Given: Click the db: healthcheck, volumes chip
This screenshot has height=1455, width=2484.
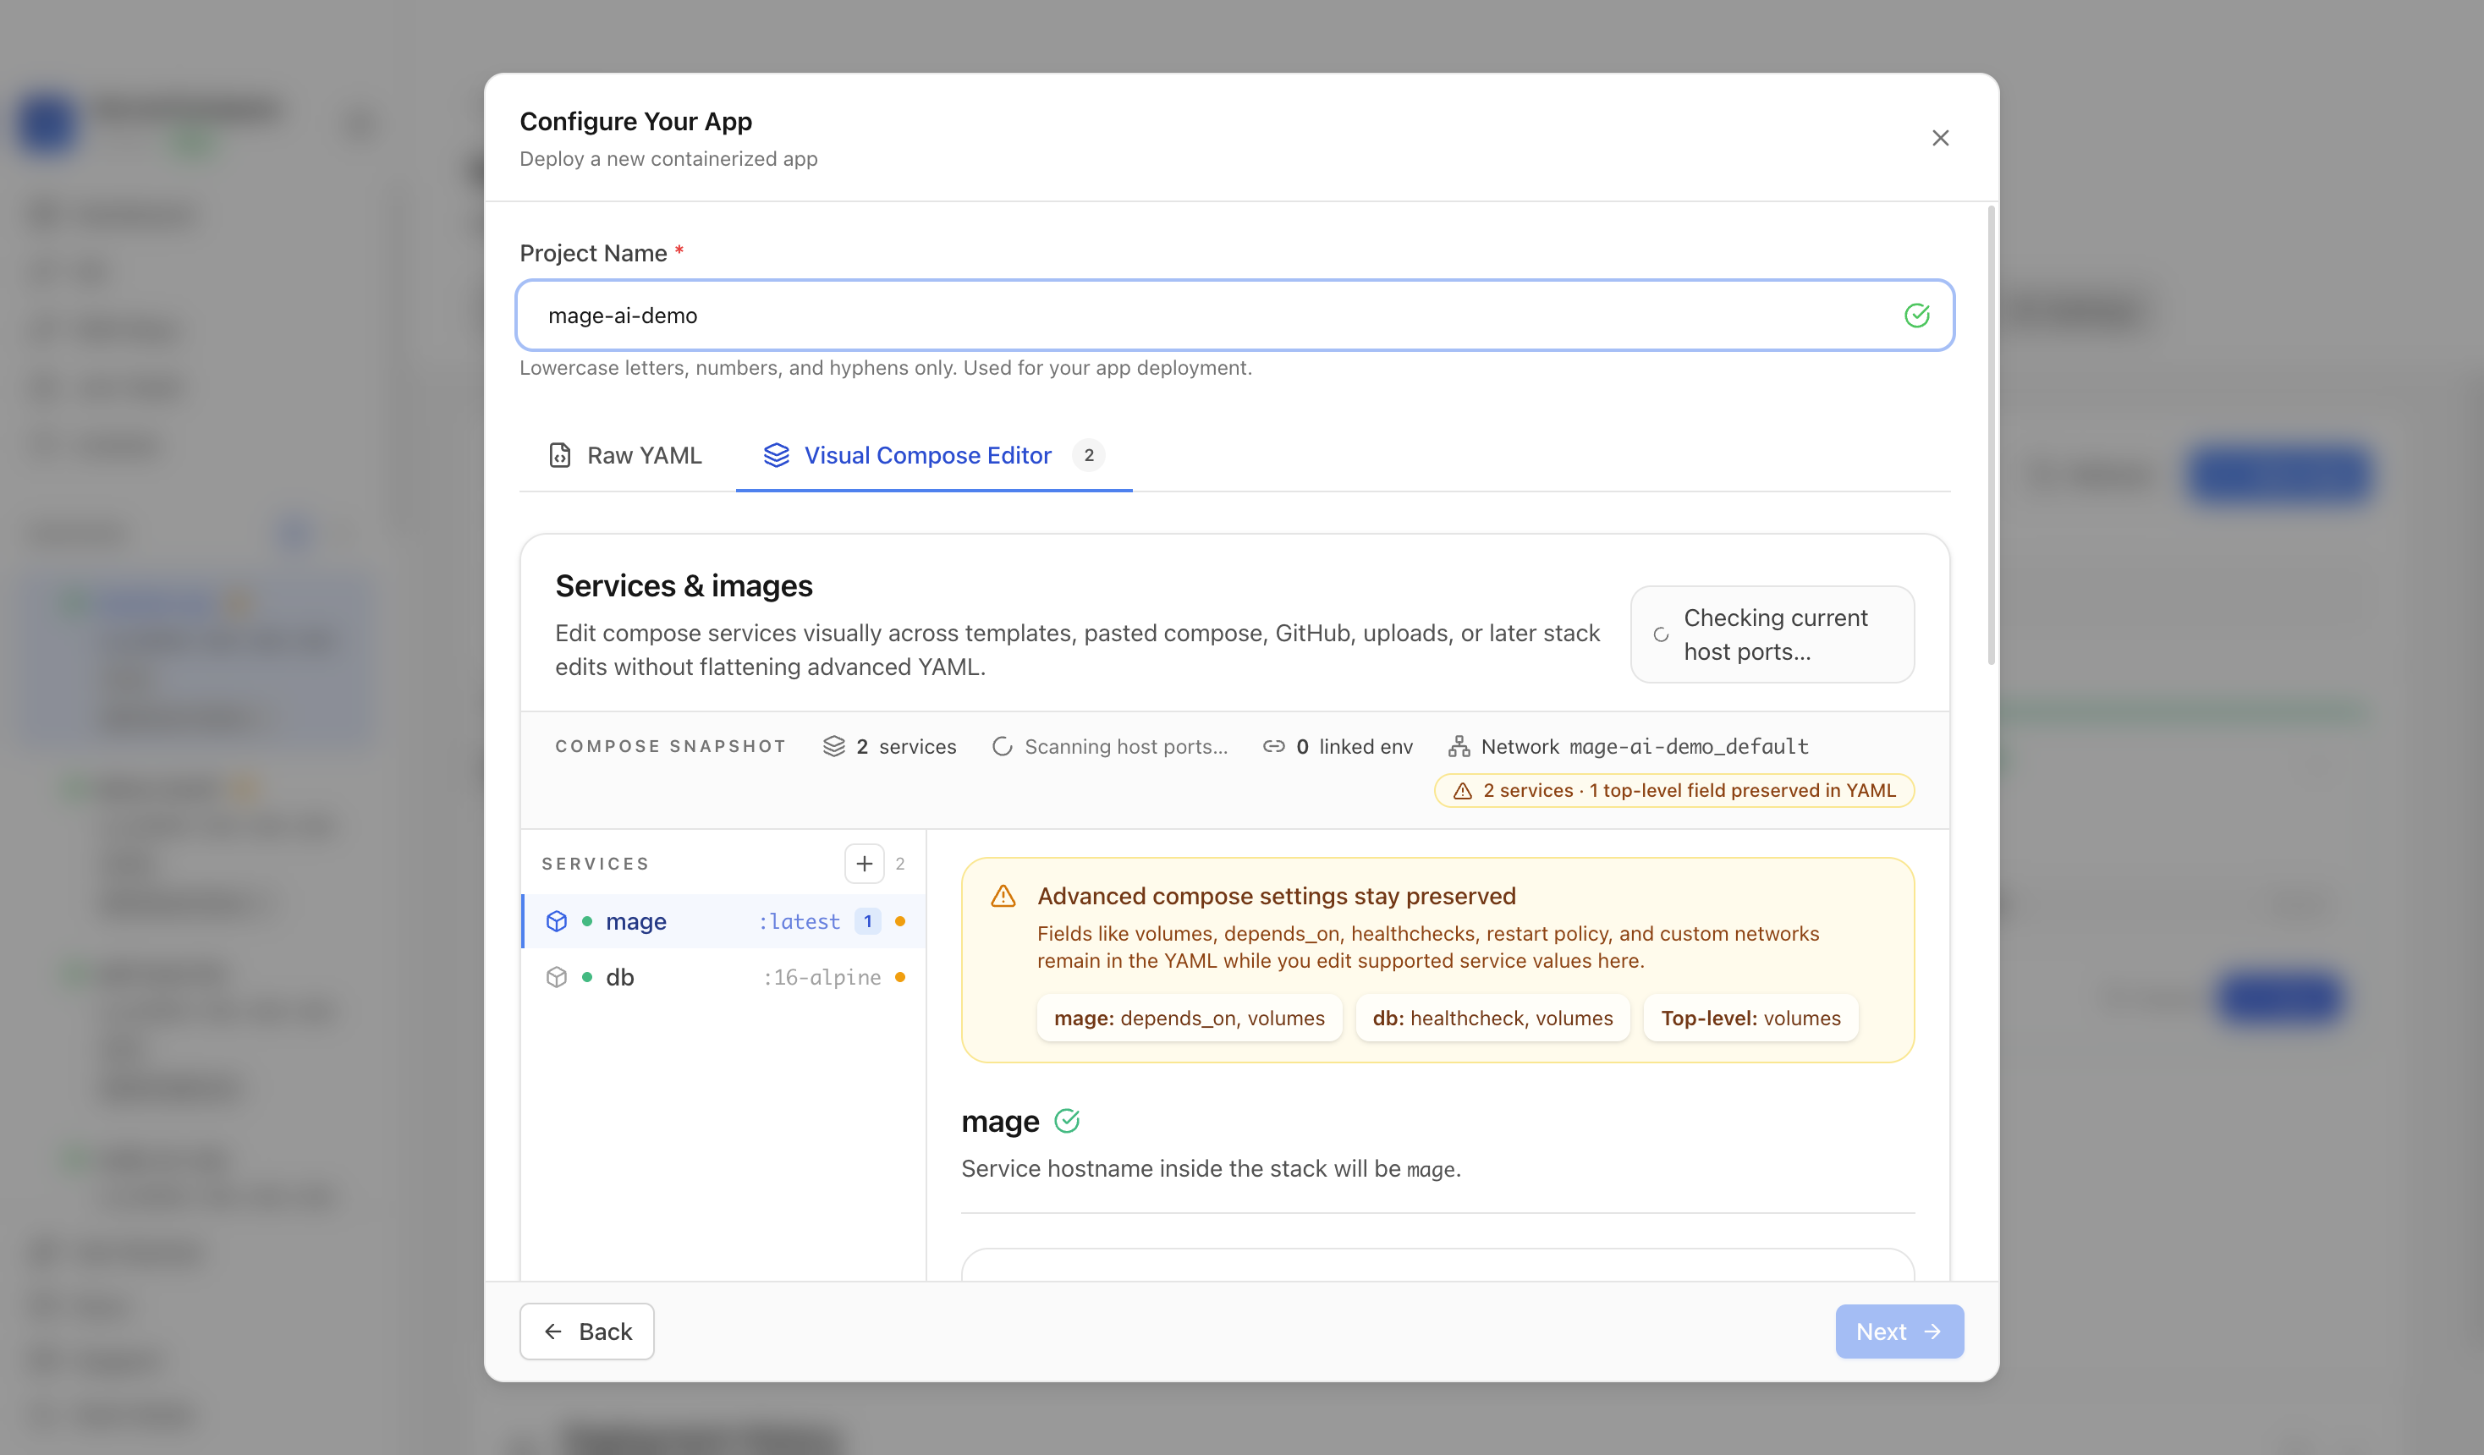Looking at the screenshot, I should click(1492, 1018).
